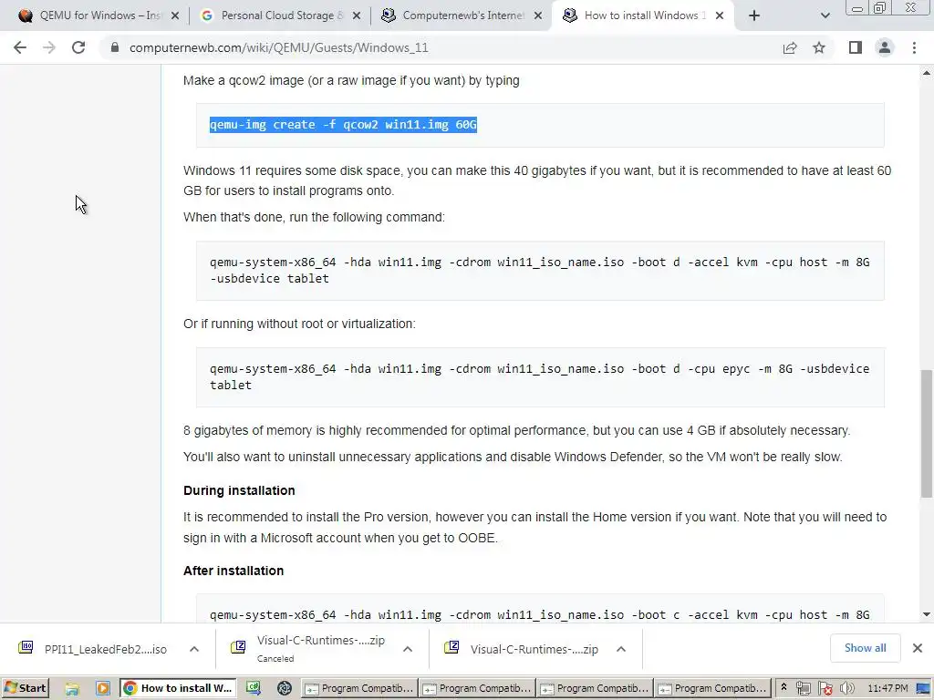Click the During installation heading
The image size is (934, 700).
coord(240,490)
